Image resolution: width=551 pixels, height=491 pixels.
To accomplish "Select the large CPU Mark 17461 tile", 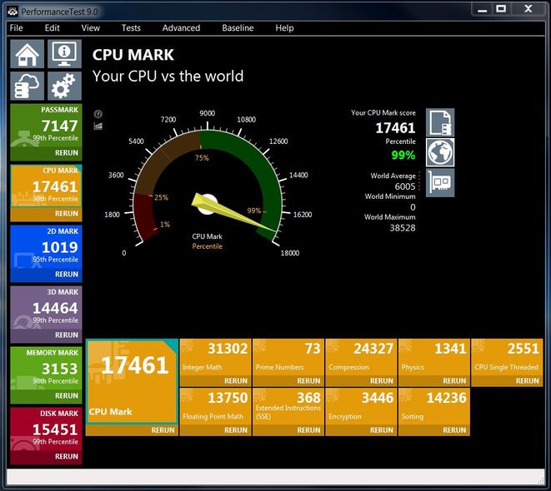I will (132, 381).
